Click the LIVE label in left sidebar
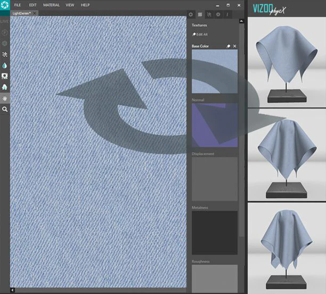The image size is (326, 294). coord(4,21)
